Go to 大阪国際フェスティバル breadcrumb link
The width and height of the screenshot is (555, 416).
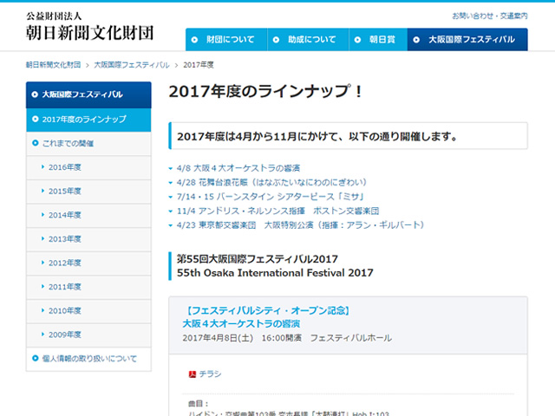pyautogui.click(x=132, y=65)
